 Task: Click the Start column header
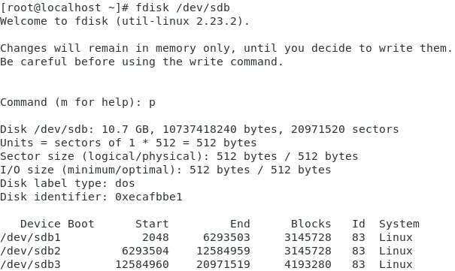pos(152,224)
